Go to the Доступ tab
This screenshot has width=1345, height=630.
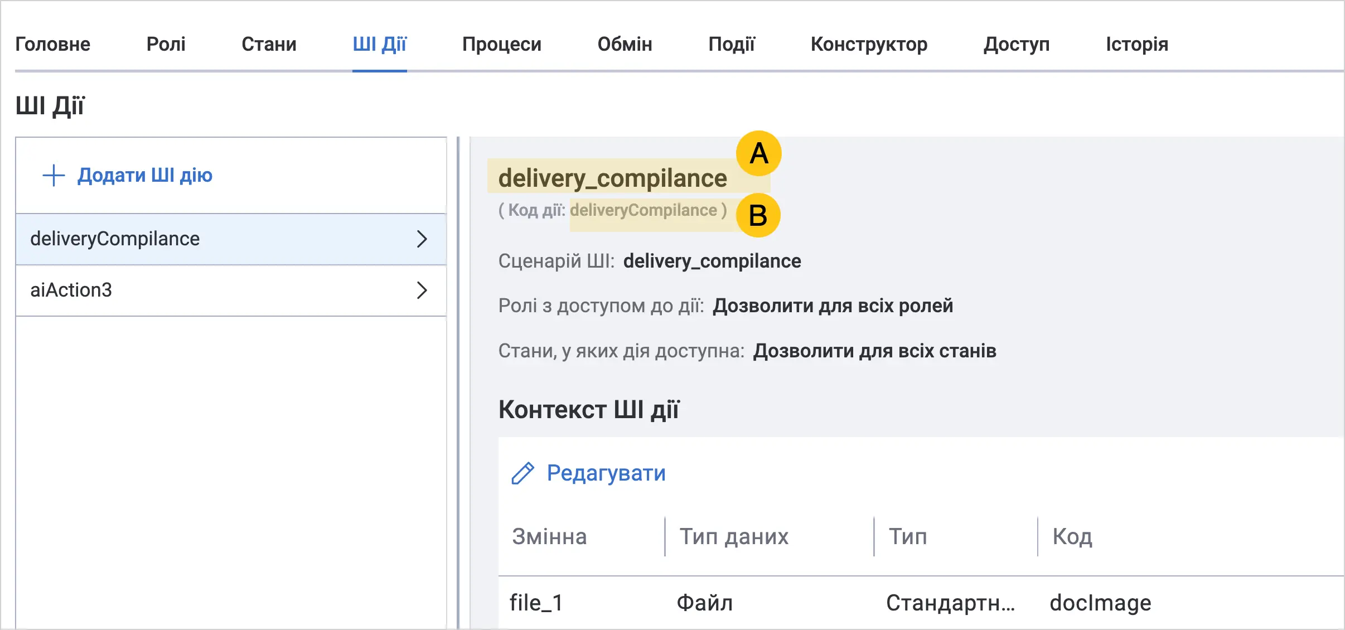pos(1017,44)
